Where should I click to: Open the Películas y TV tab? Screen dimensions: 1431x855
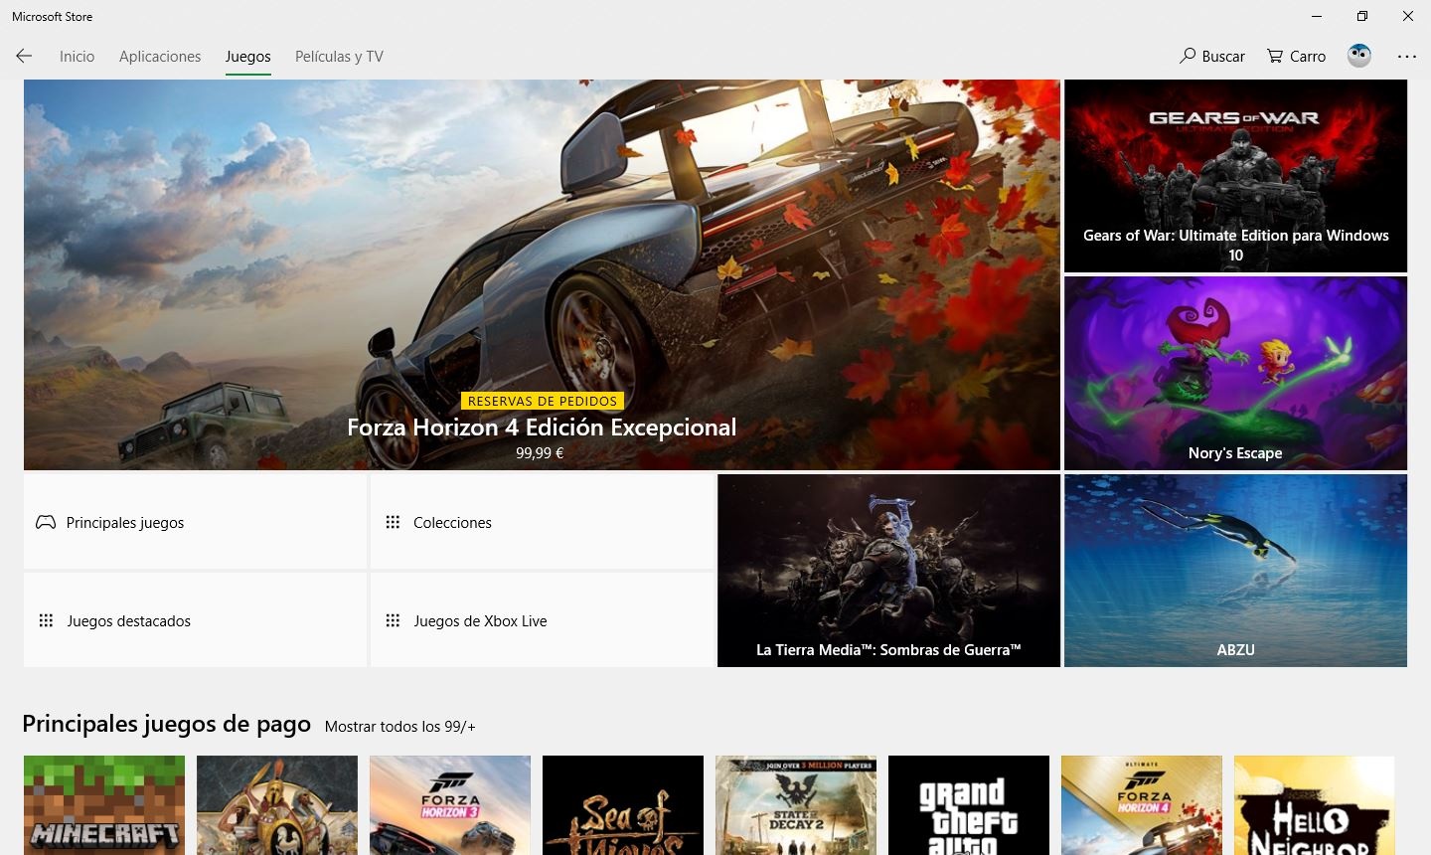click(339, 57)
